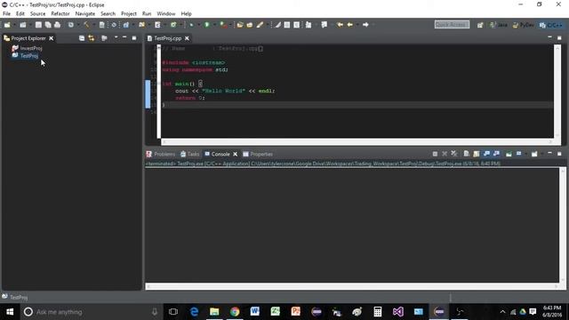
Task: Close the TestProj.cpp editor tab
Action: click(x=187, y=38)
